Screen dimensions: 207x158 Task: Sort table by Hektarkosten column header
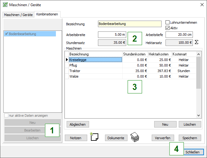tap(160, 54)
